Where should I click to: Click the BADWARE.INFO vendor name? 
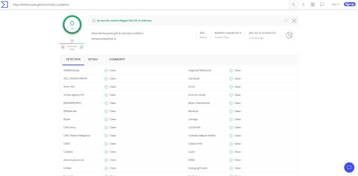coord(72,103)
